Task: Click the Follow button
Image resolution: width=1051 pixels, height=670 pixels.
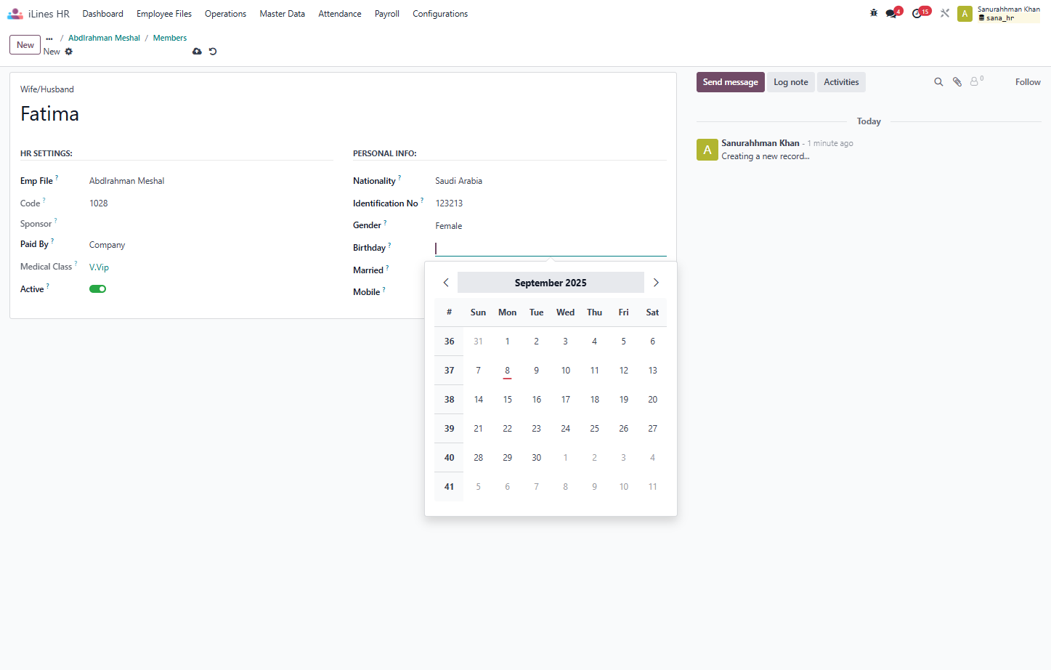Action: (1028, 82)
